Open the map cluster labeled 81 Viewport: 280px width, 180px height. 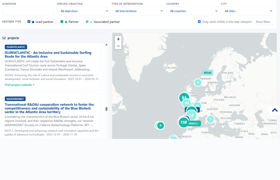tap(184, 97)
